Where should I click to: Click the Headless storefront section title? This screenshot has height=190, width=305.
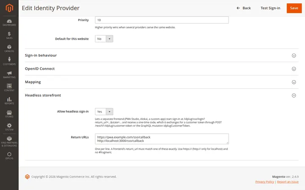[x=43, y=95]
